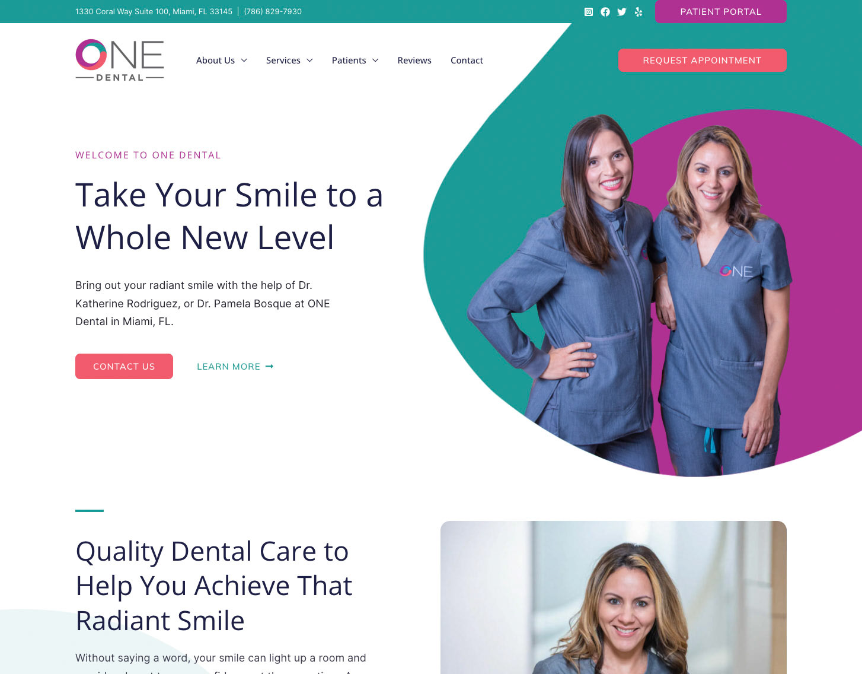The image size is (862, 674).
Task: Open the Yelp icon in top bar
Action: pos(638,12)
